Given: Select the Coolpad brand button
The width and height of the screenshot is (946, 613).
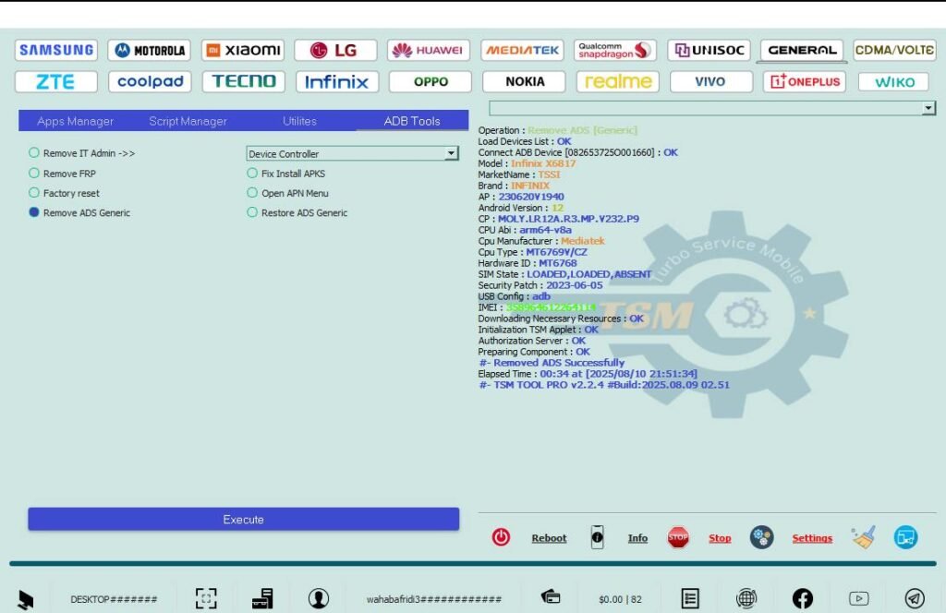Looking at the screenshot, I should 150,81.
